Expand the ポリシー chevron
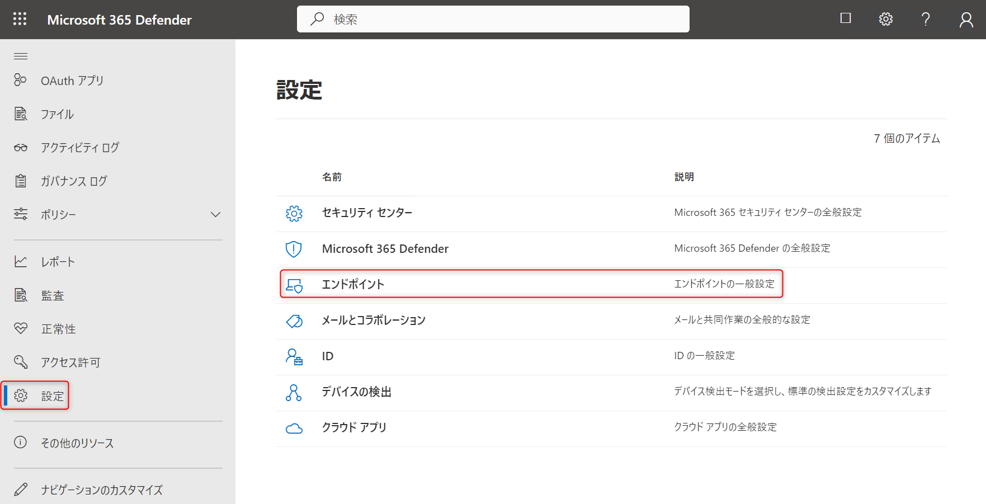 [x=215, y=215]
